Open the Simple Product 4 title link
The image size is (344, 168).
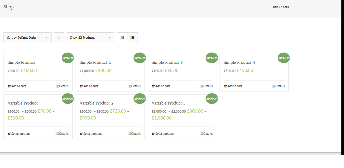239,62
